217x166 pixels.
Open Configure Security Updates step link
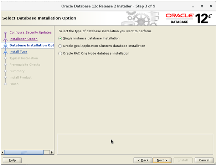click(x=30, y=32)
